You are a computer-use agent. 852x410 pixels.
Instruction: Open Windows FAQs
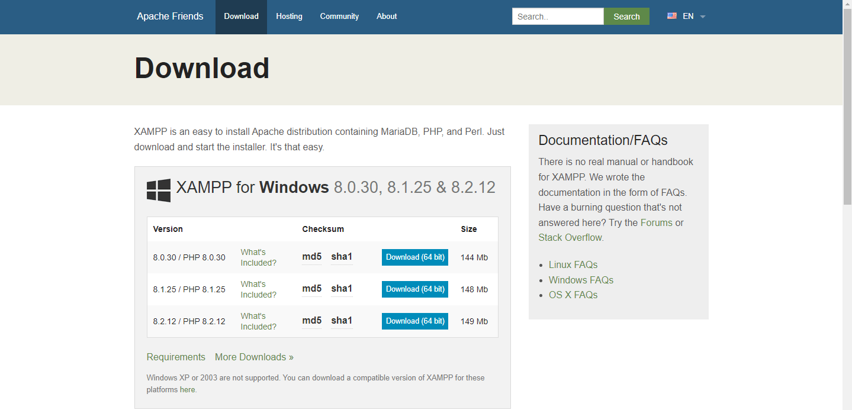(x=581, y=280)
